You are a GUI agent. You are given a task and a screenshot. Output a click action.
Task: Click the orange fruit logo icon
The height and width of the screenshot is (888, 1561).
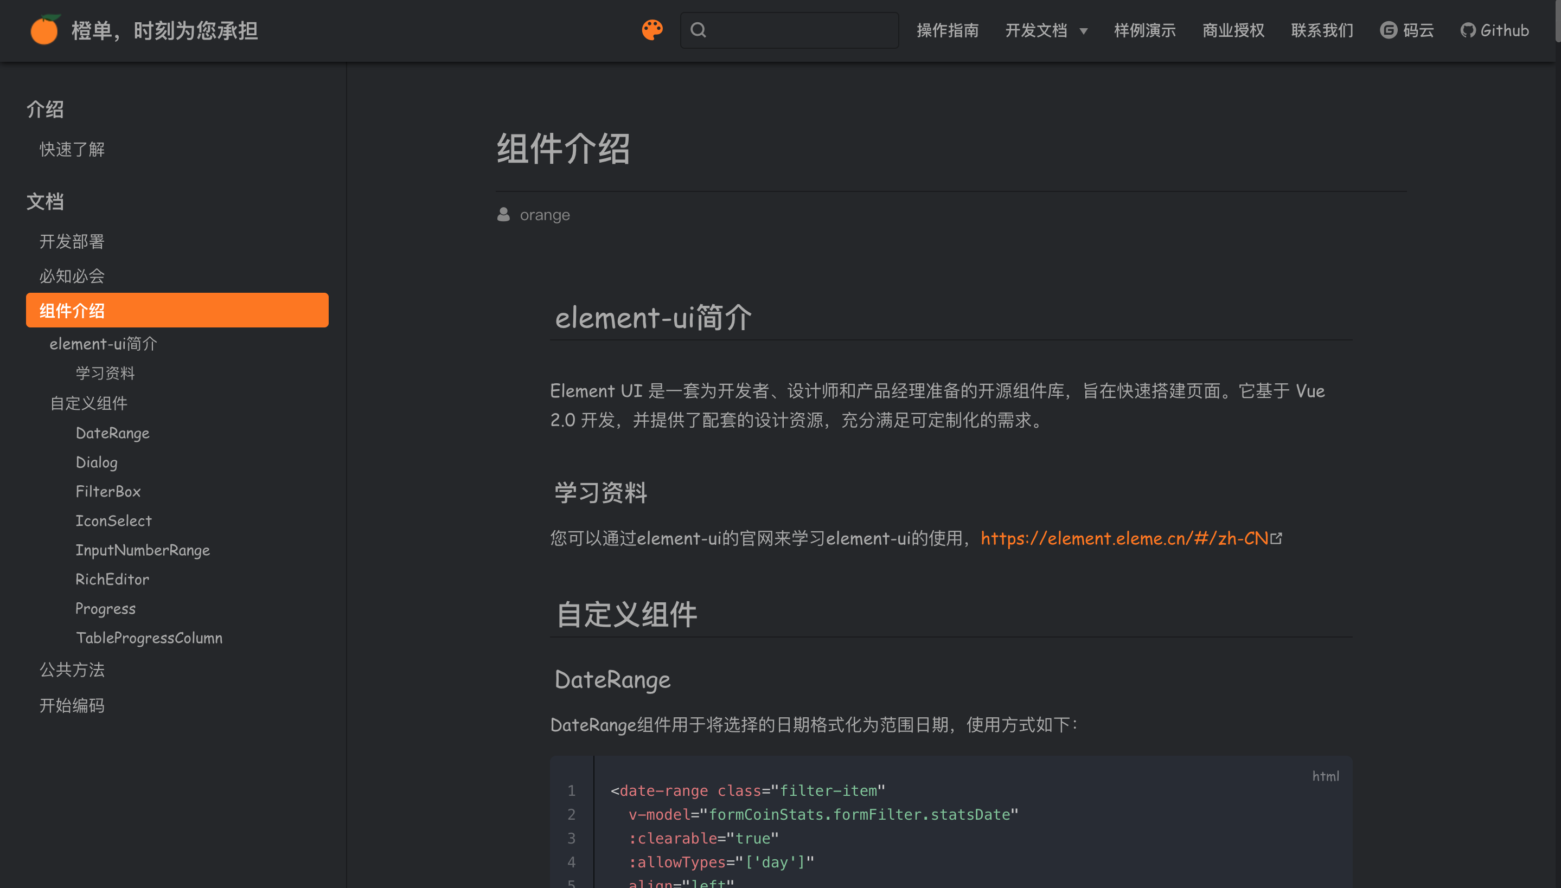44,30
